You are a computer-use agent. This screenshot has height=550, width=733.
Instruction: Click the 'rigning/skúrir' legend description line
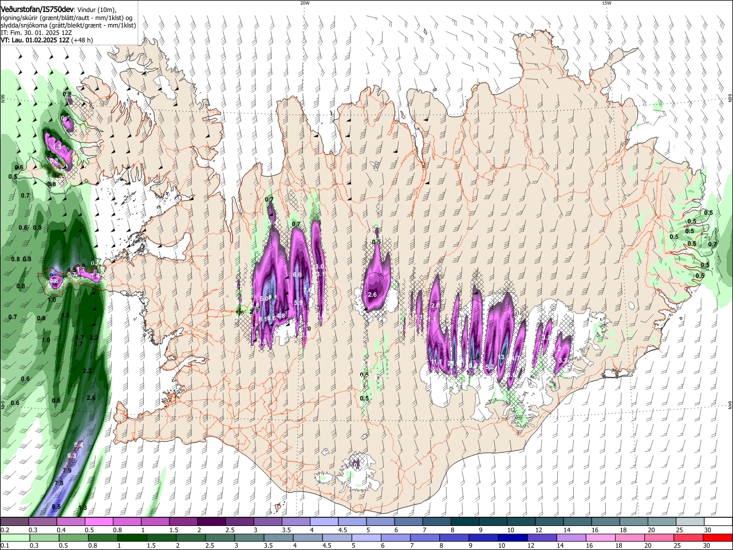coord(66,18)
